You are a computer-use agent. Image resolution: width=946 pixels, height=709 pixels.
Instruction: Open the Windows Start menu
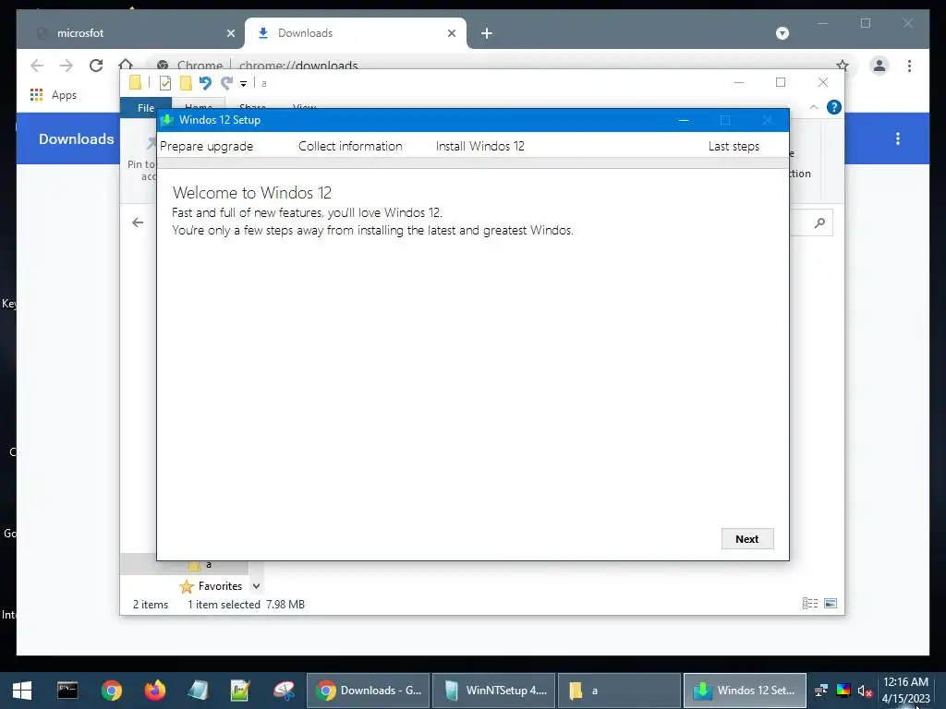[22, 691]
